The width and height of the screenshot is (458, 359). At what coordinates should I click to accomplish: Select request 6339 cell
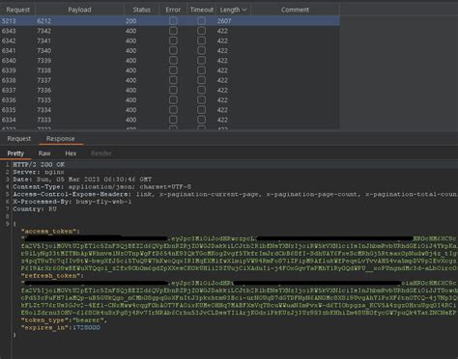pos(9,70)
